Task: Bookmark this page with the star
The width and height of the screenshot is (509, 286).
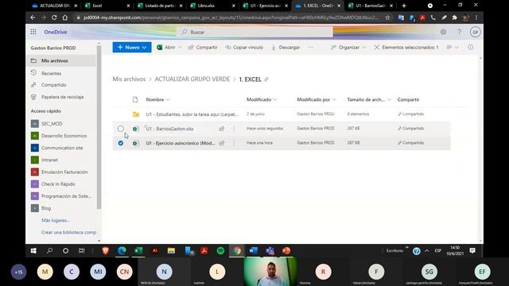Action: [x=387, y=17]
